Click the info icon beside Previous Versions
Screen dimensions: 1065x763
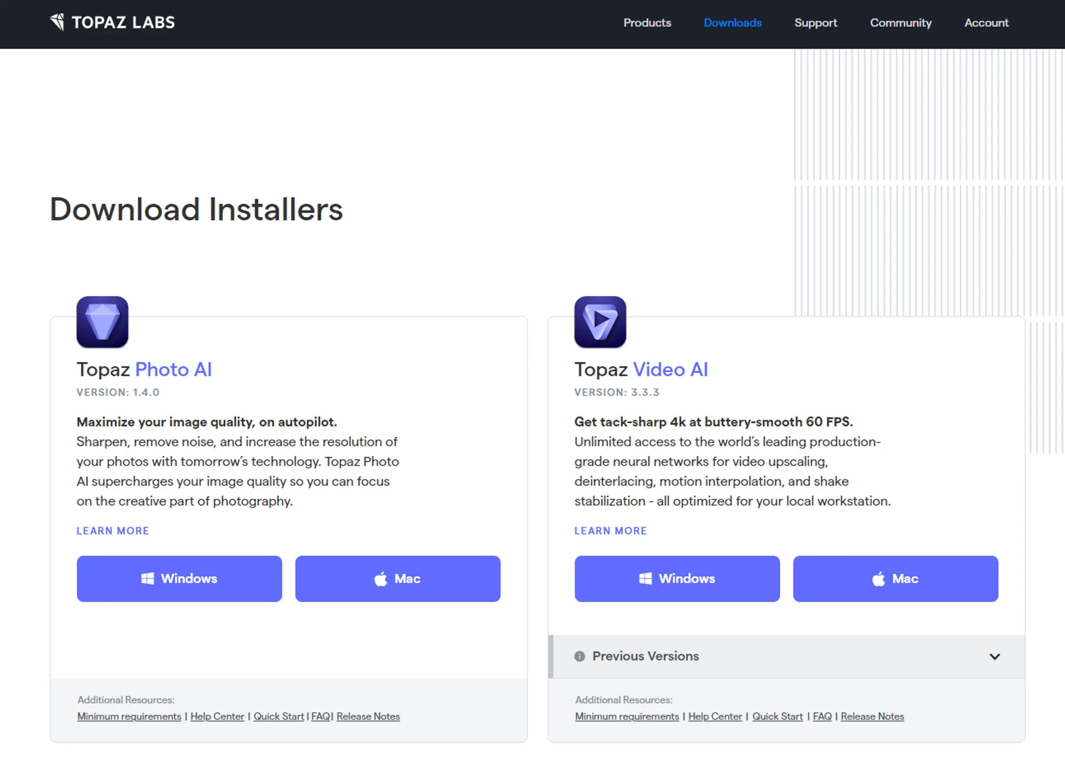(x=580, y=657)
